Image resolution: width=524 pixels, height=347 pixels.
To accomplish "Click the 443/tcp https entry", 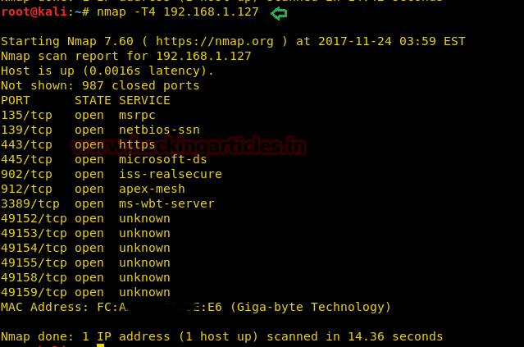I will coord(78,144).
